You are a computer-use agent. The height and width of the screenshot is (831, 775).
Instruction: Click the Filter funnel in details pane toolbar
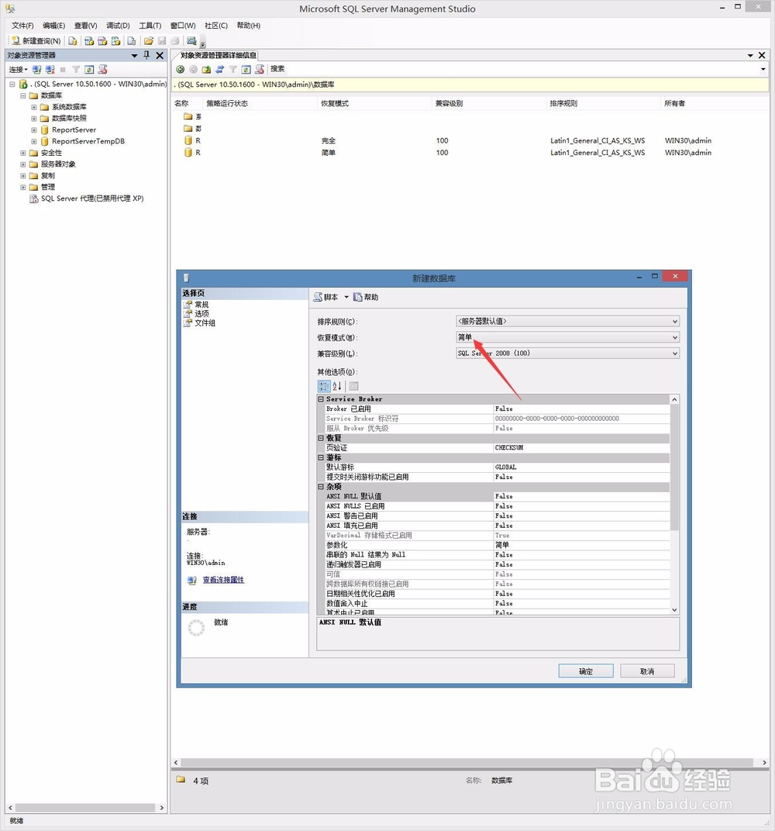(232, 69)
